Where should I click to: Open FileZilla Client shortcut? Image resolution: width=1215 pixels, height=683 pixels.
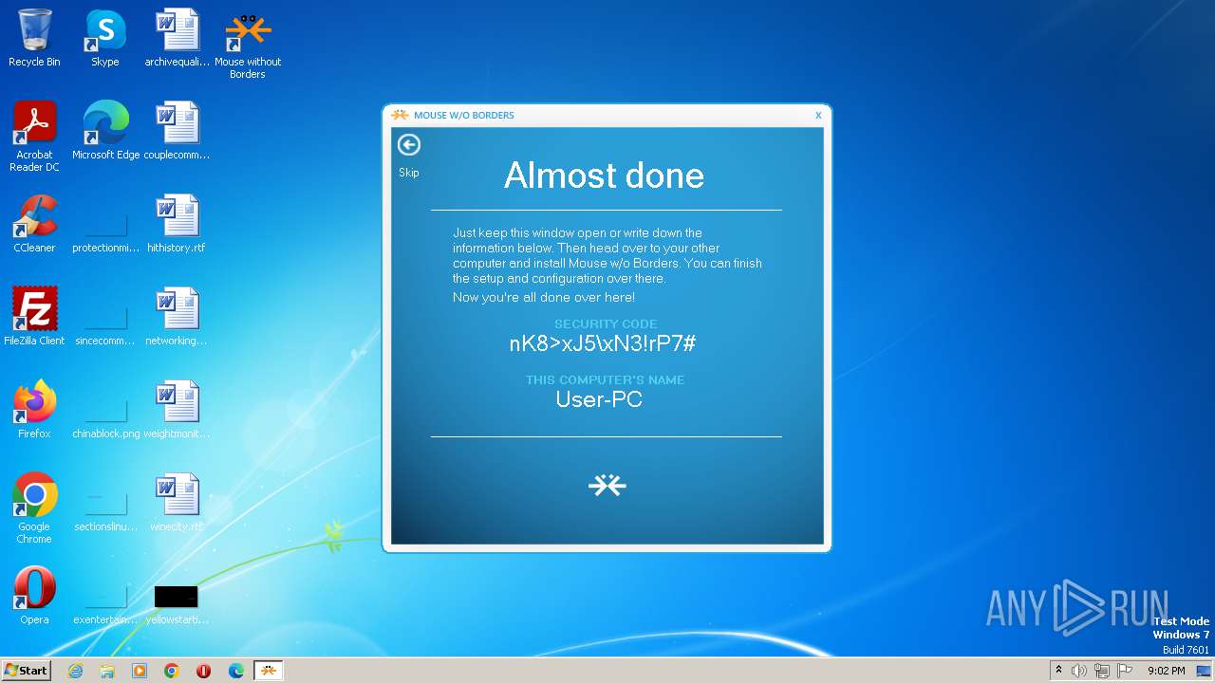pyautogui.click(x=34, y=317)
